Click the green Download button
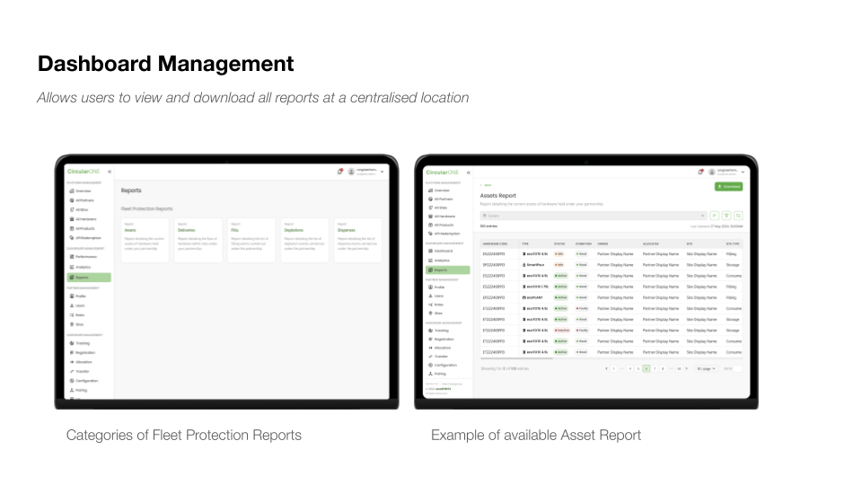 tap(729, 187)
